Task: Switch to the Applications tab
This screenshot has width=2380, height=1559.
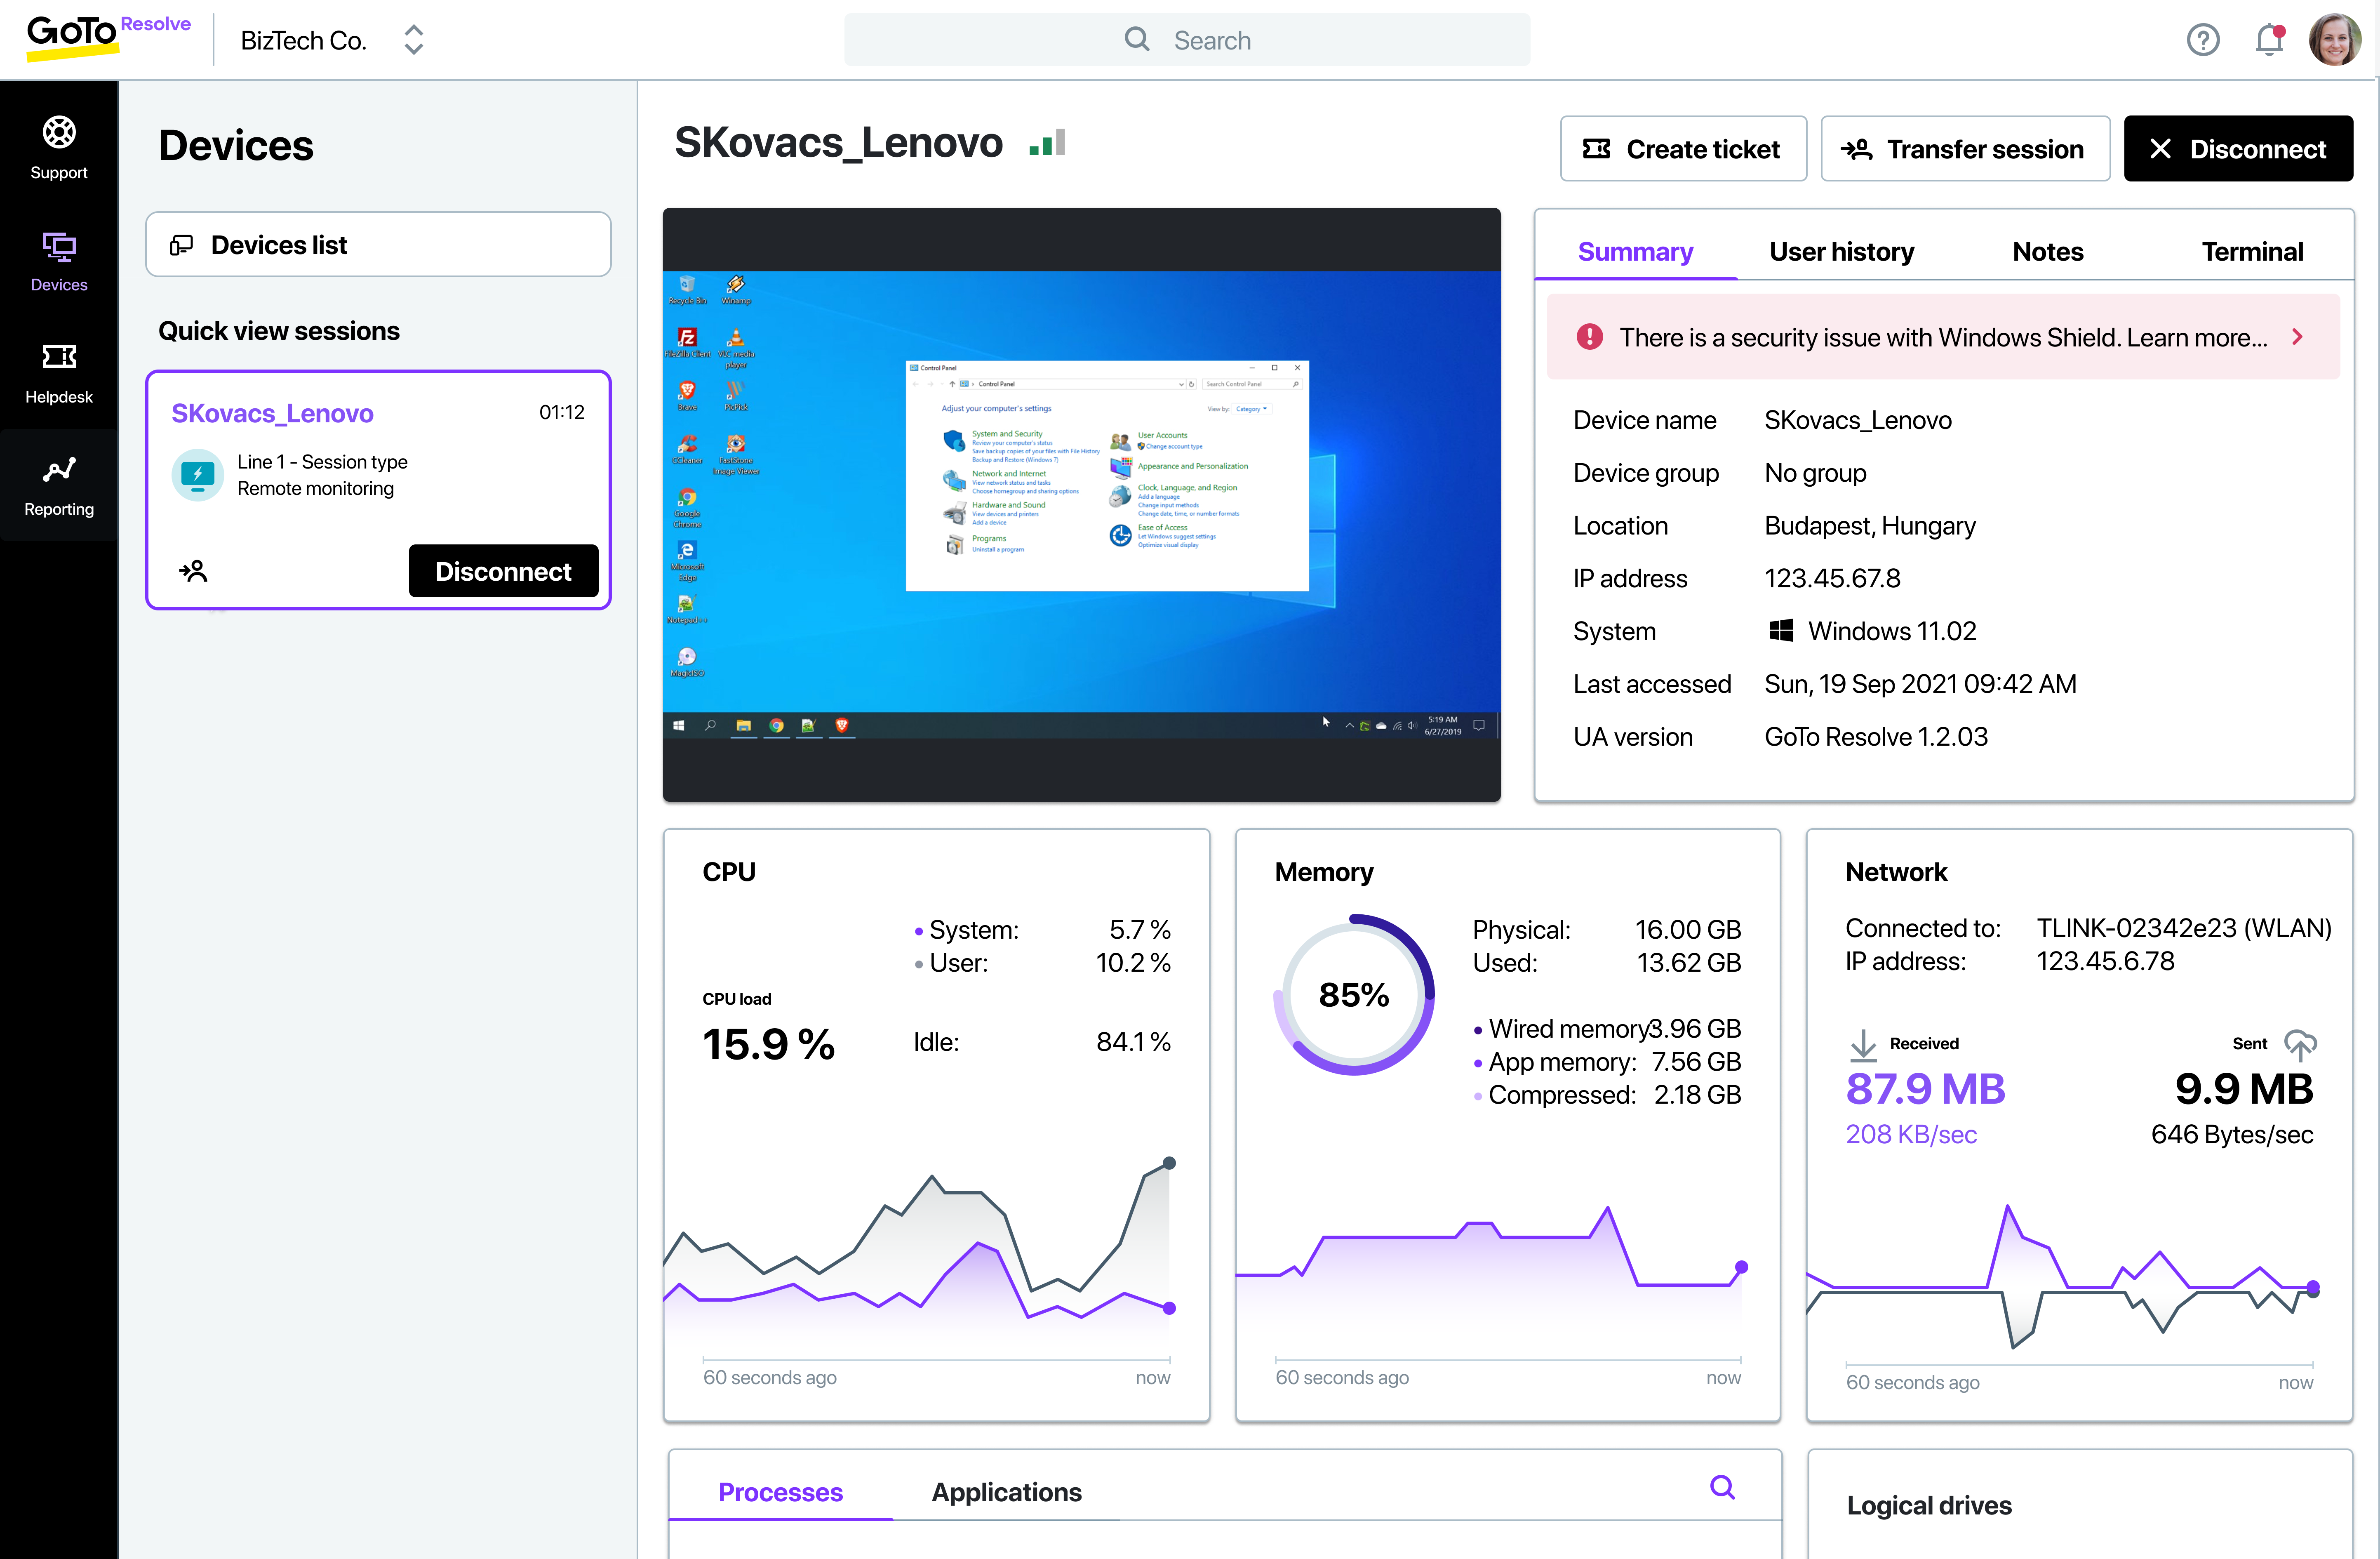Action: pos(1006,1492)
